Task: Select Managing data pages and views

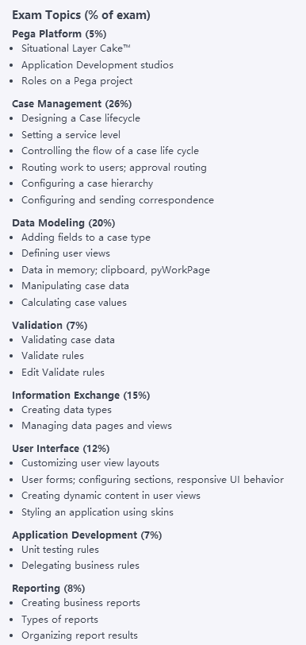Action: pyautogui.click(x=97, y=426)
